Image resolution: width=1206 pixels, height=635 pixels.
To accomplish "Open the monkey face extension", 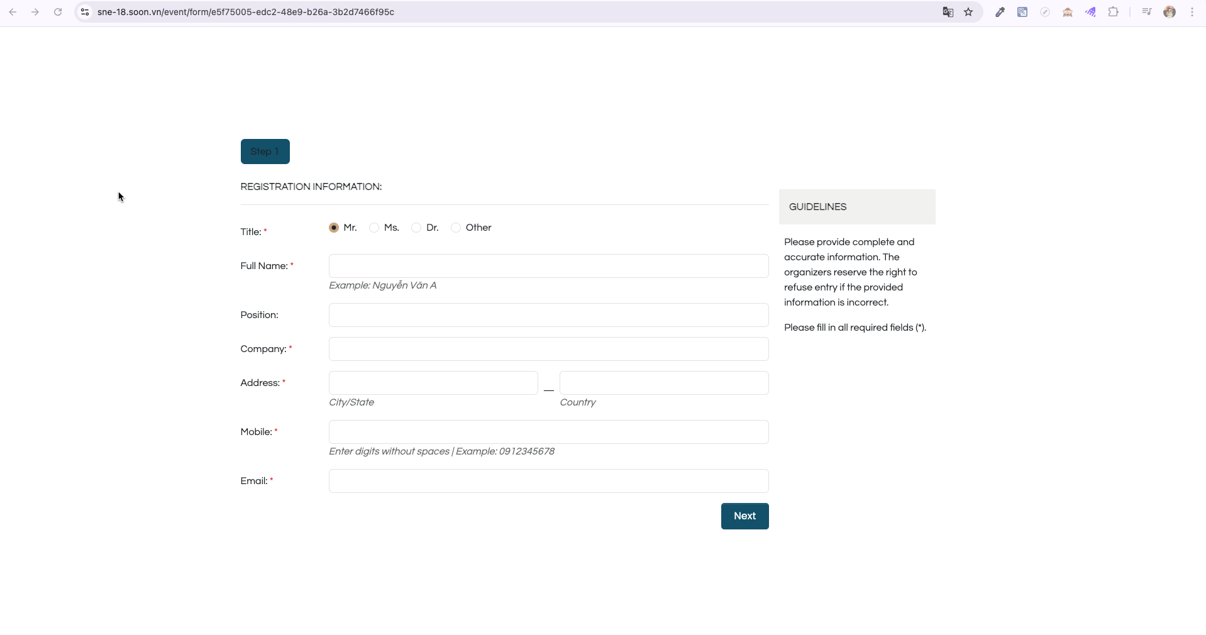I will click(x=1068, y=12).
